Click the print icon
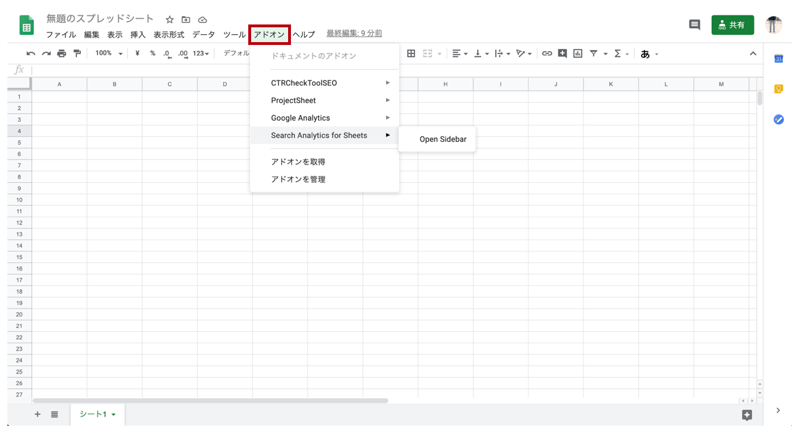Image resolution: width=796 pixels, height=436 pixels. click(x=61, y=54)
